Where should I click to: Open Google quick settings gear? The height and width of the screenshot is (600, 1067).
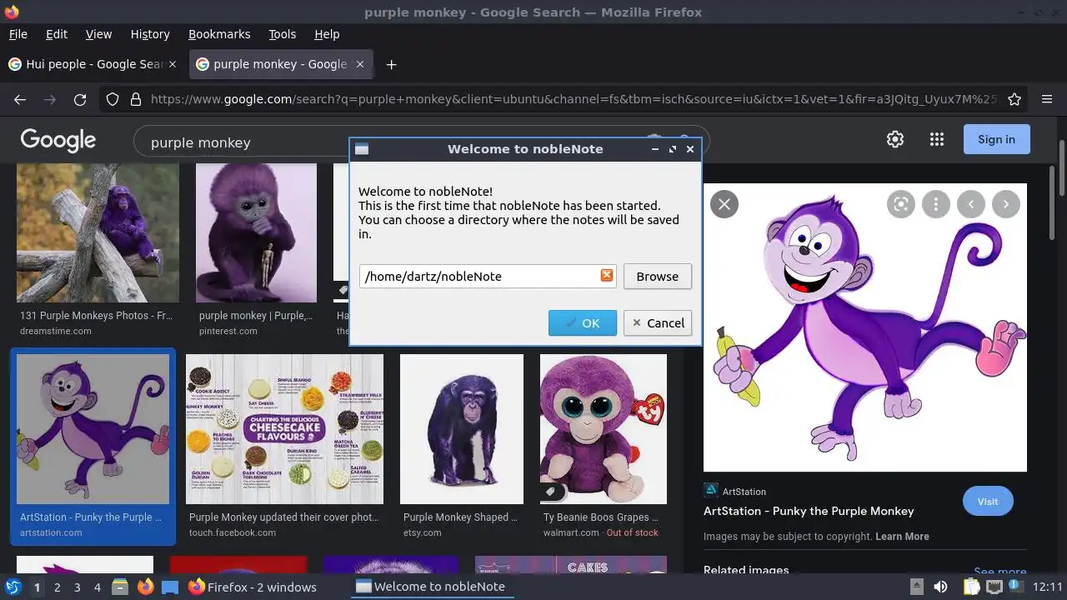point(895,139)
